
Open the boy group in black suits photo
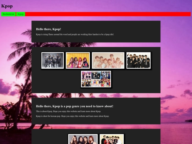139,60
